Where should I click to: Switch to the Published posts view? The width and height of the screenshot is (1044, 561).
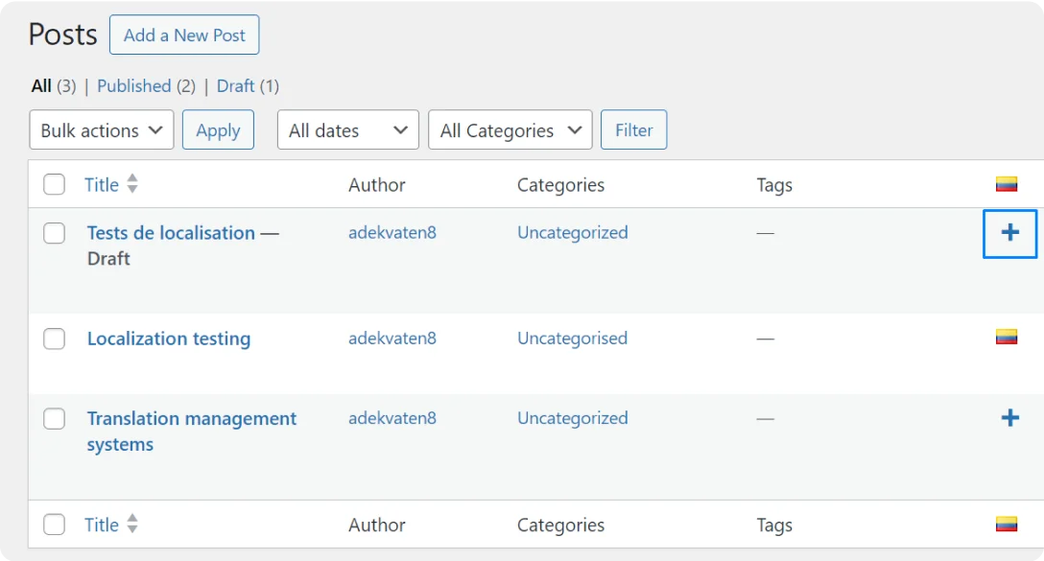pyautogui.click(x=134, y=85)
